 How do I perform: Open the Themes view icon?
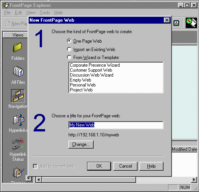pos(19,173)
